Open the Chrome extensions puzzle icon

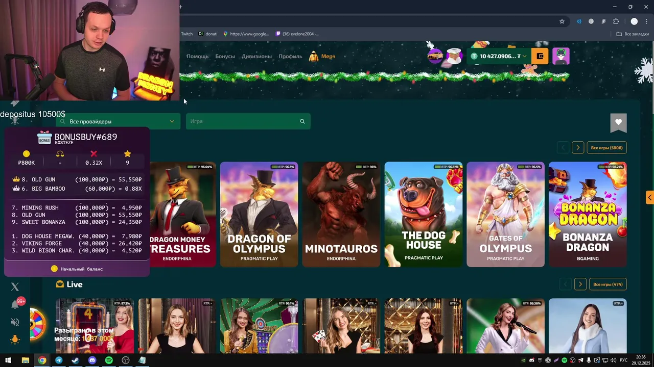[616, 21]
